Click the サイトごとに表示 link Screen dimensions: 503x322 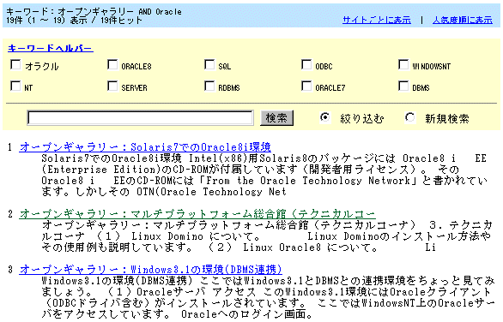click(377, 20)
